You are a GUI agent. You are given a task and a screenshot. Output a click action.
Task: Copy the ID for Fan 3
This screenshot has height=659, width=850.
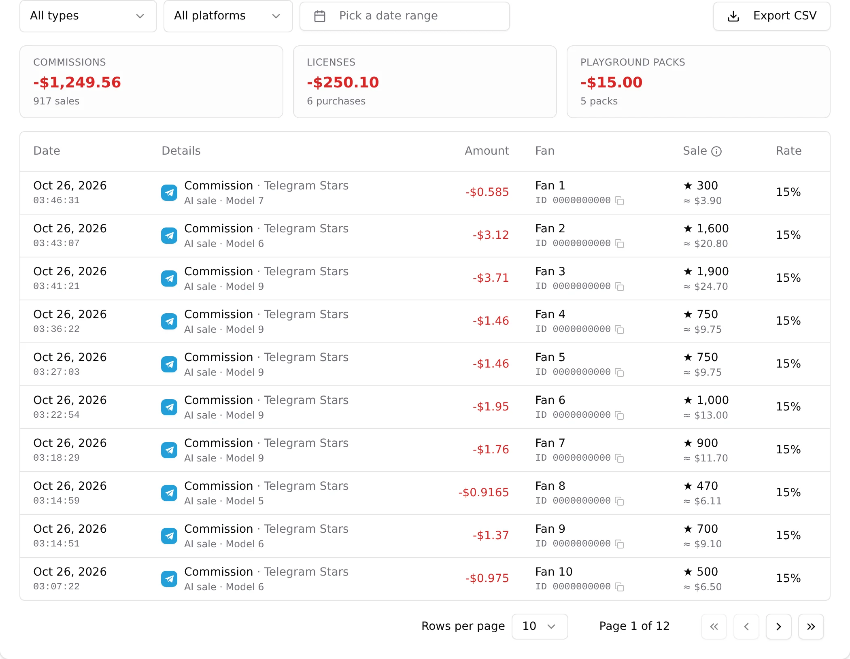619,287
